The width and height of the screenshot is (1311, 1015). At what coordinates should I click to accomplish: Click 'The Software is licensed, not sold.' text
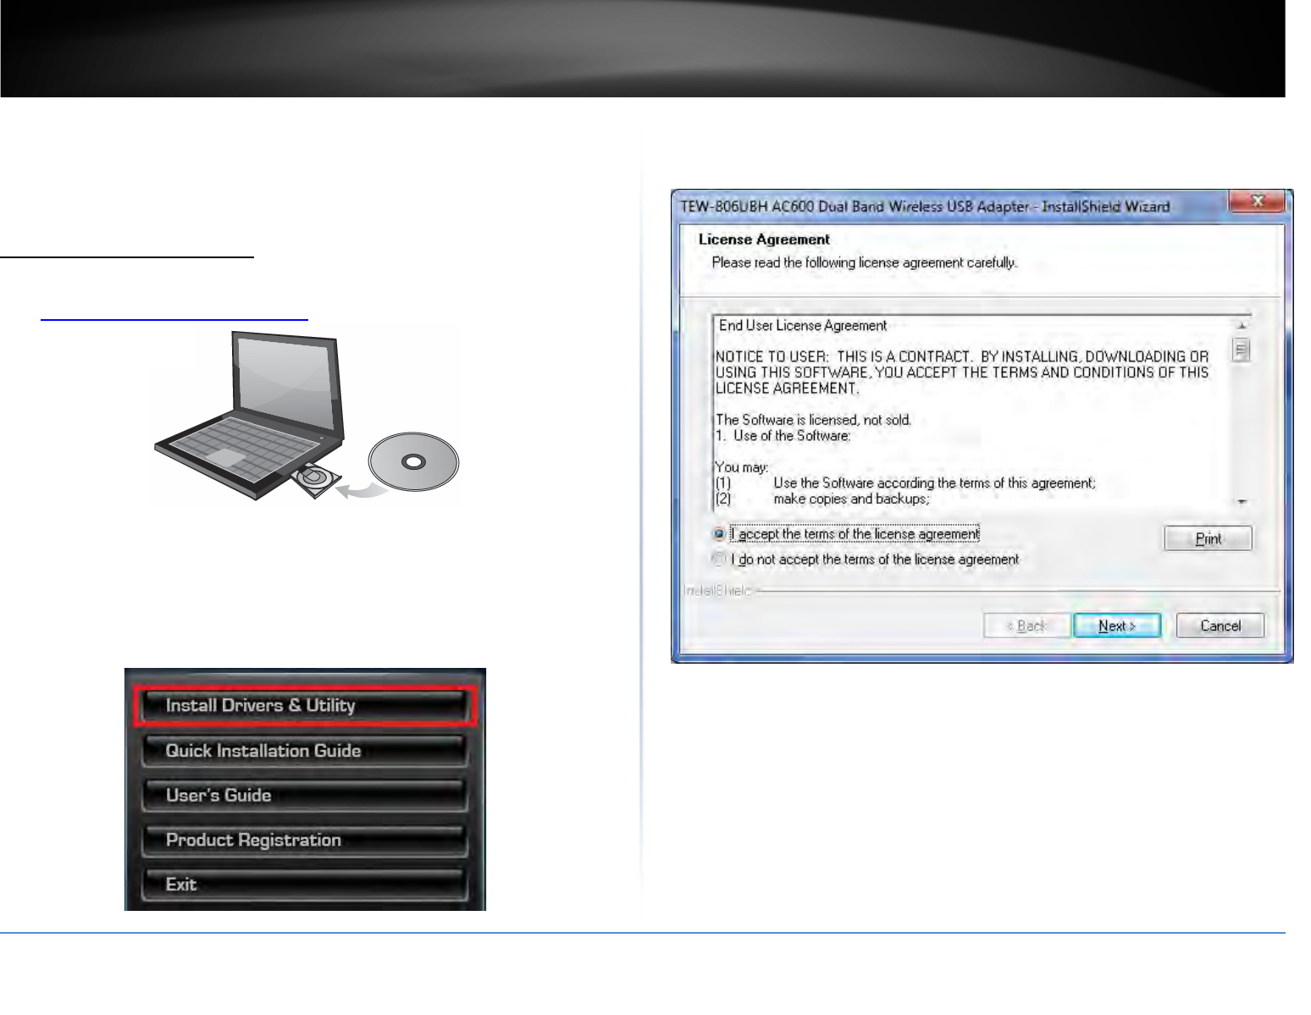[814, 420]
